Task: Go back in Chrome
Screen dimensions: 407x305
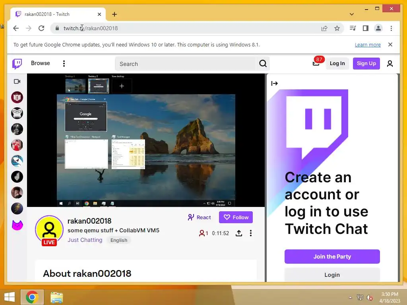Action: 16,28
